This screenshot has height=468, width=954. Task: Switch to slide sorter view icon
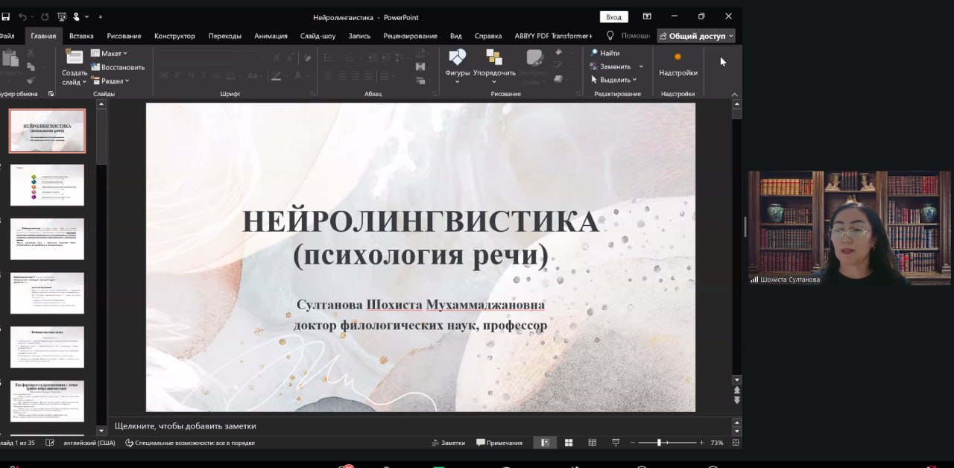coord(569,443)
